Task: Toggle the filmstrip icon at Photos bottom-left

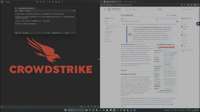Action: (2, 107)
